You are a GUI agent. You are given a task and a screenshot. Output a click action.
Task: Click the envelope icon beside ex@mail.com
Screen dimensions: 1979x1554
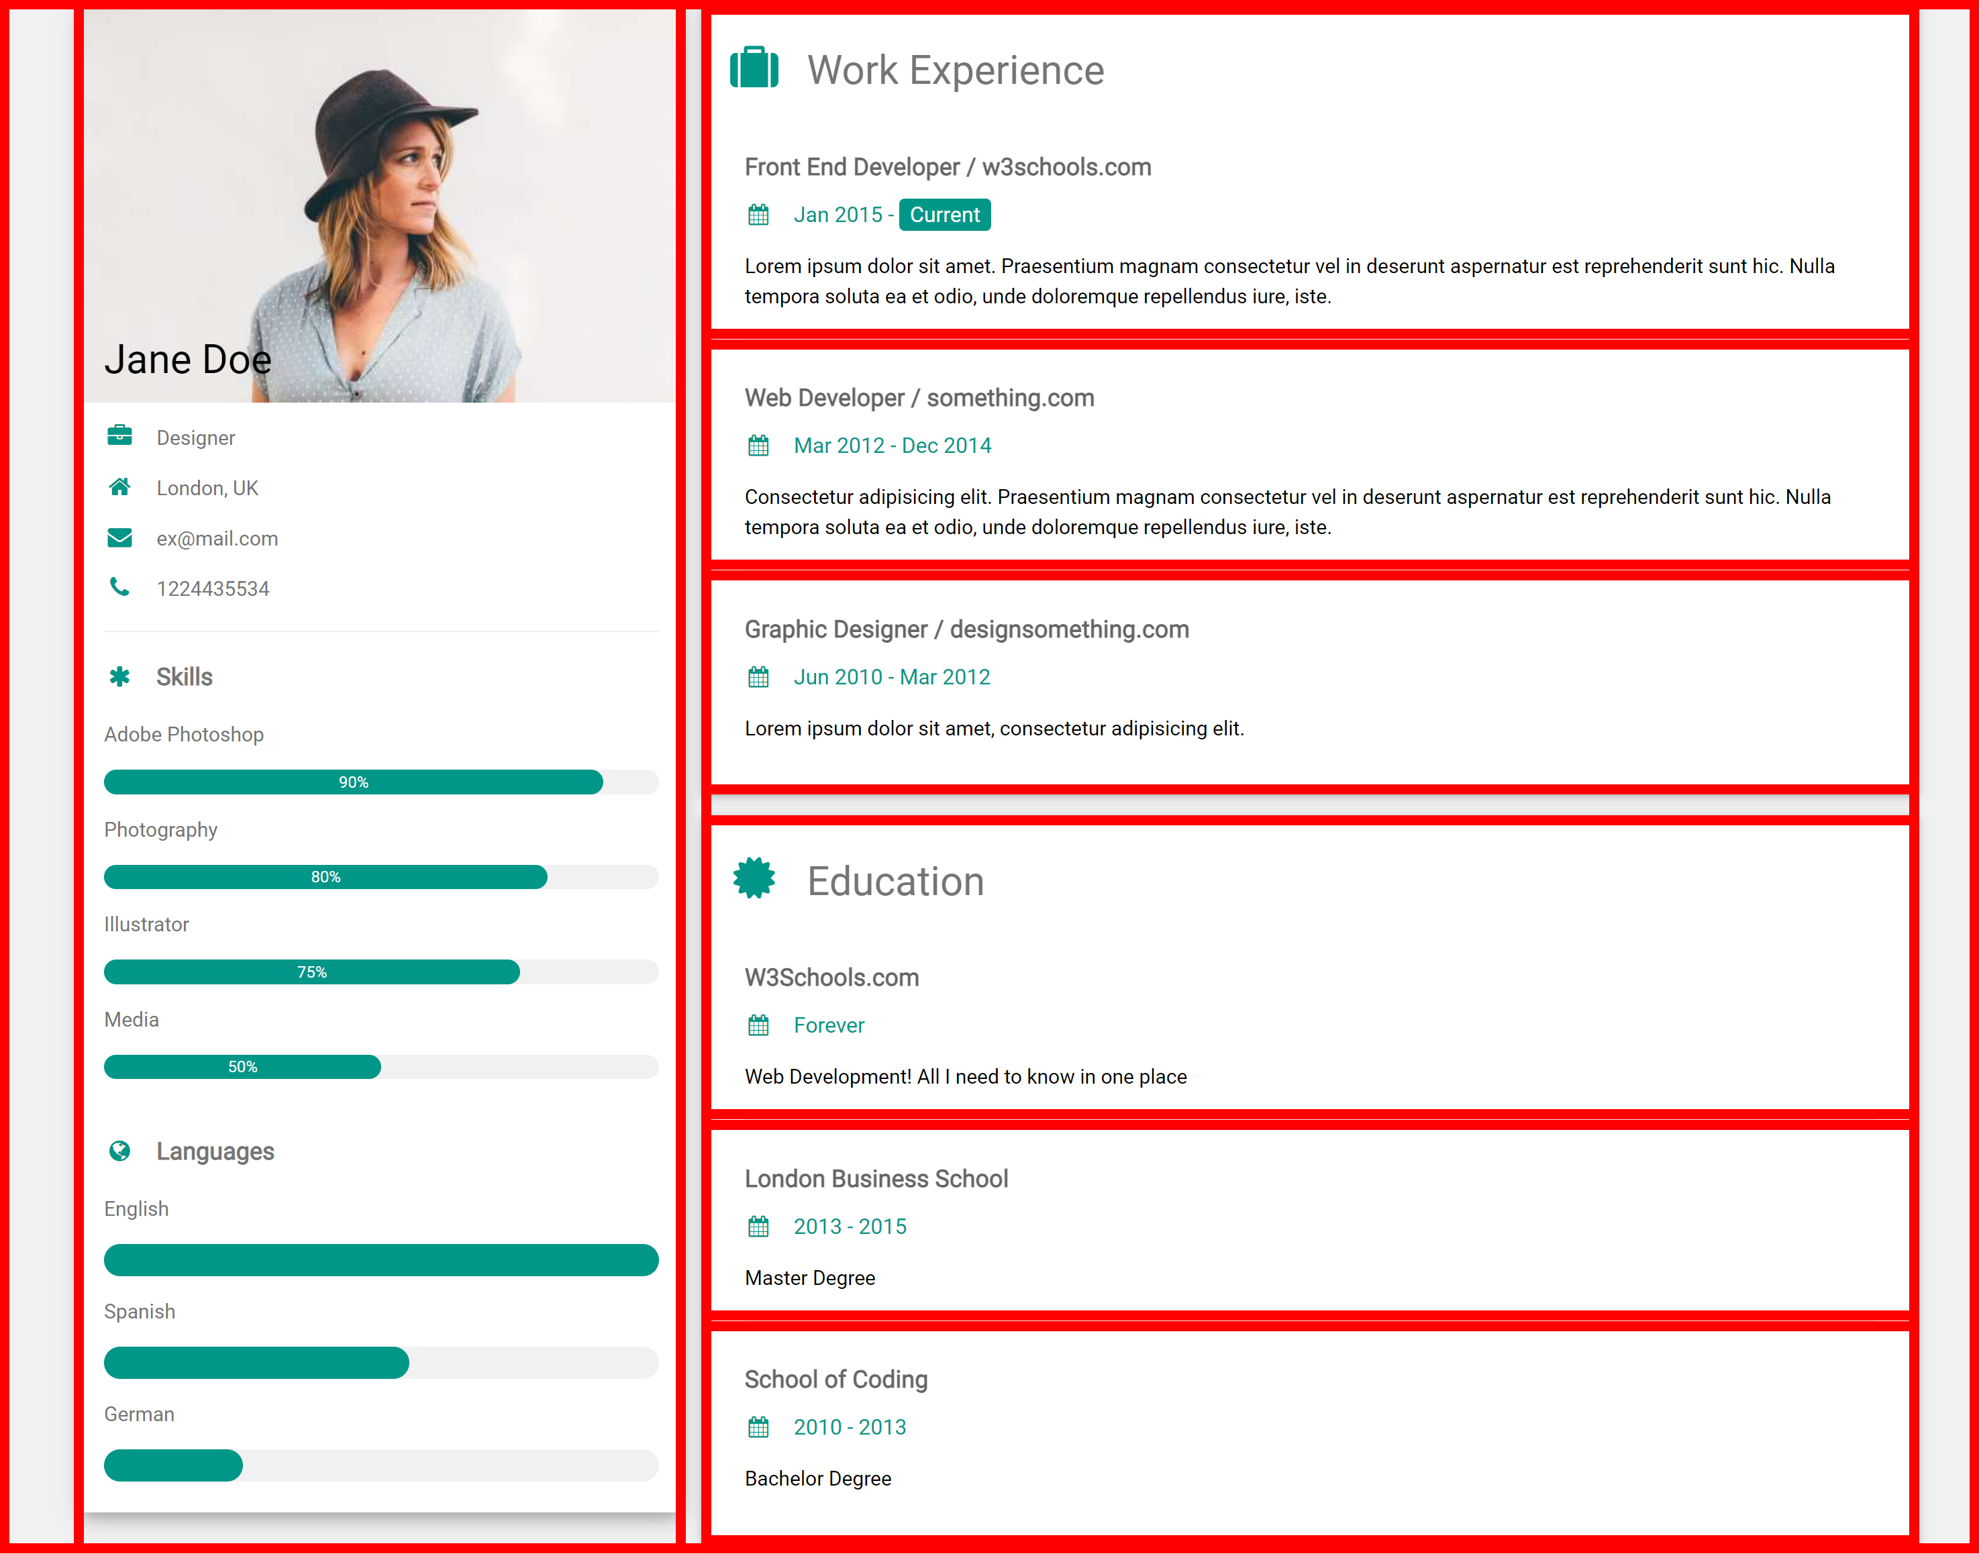pos(119,537)
